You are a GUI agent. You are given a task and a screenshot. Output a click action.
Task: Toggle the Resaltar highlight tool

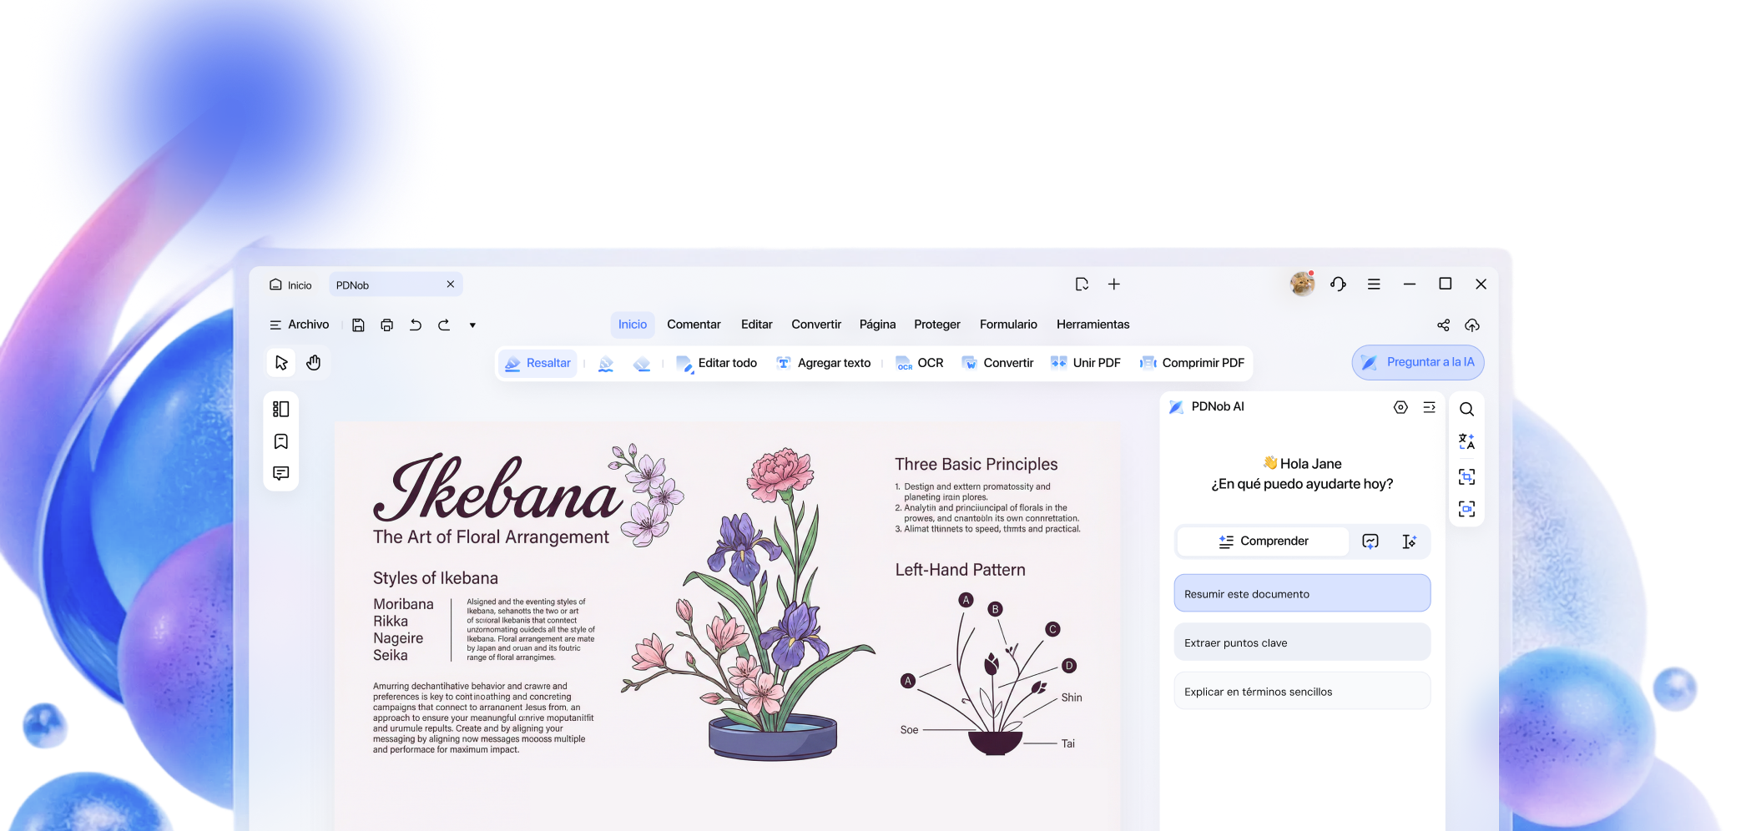click(538, 363)
